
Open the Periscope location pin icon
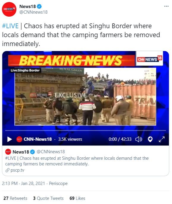[x=150, y=139]
